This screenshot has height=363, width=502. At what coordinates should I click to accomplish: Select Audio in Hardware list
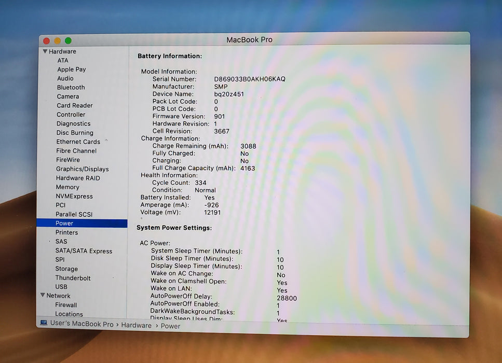point(65,78)
